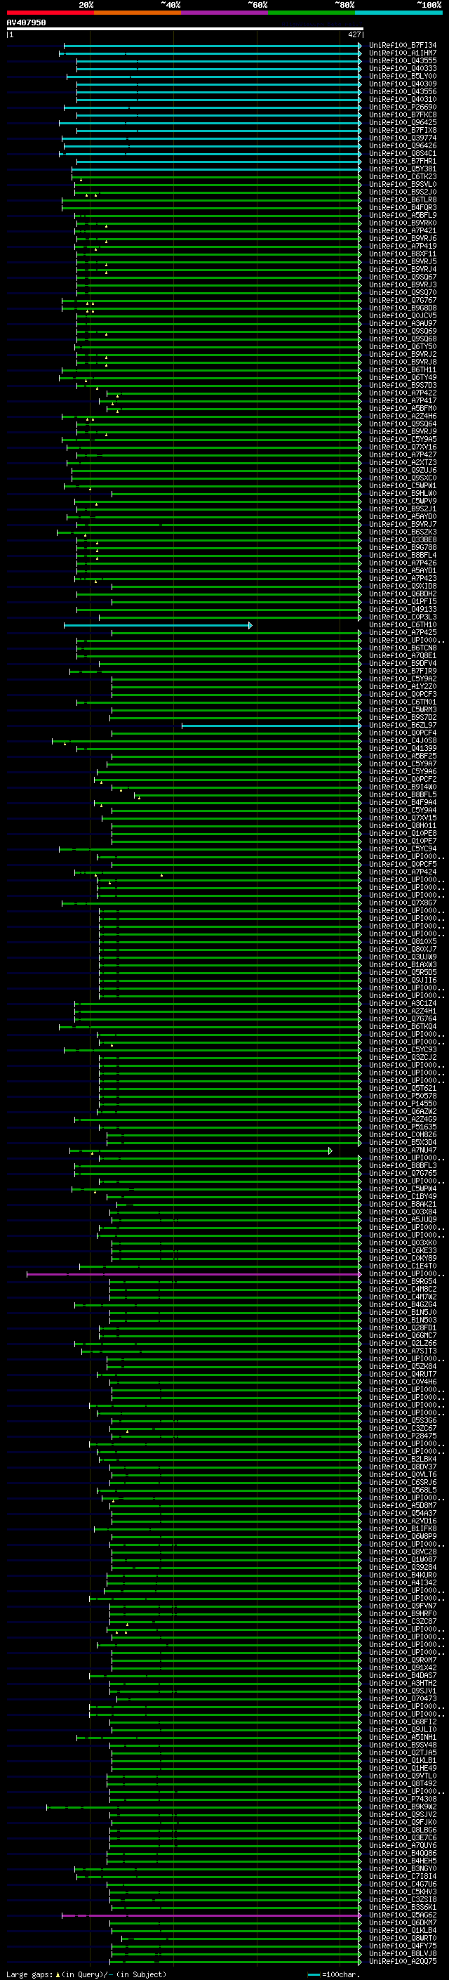Select label UniRef100_Q1KLB4
The image size is (449, 1980).
pos(403,1931)
